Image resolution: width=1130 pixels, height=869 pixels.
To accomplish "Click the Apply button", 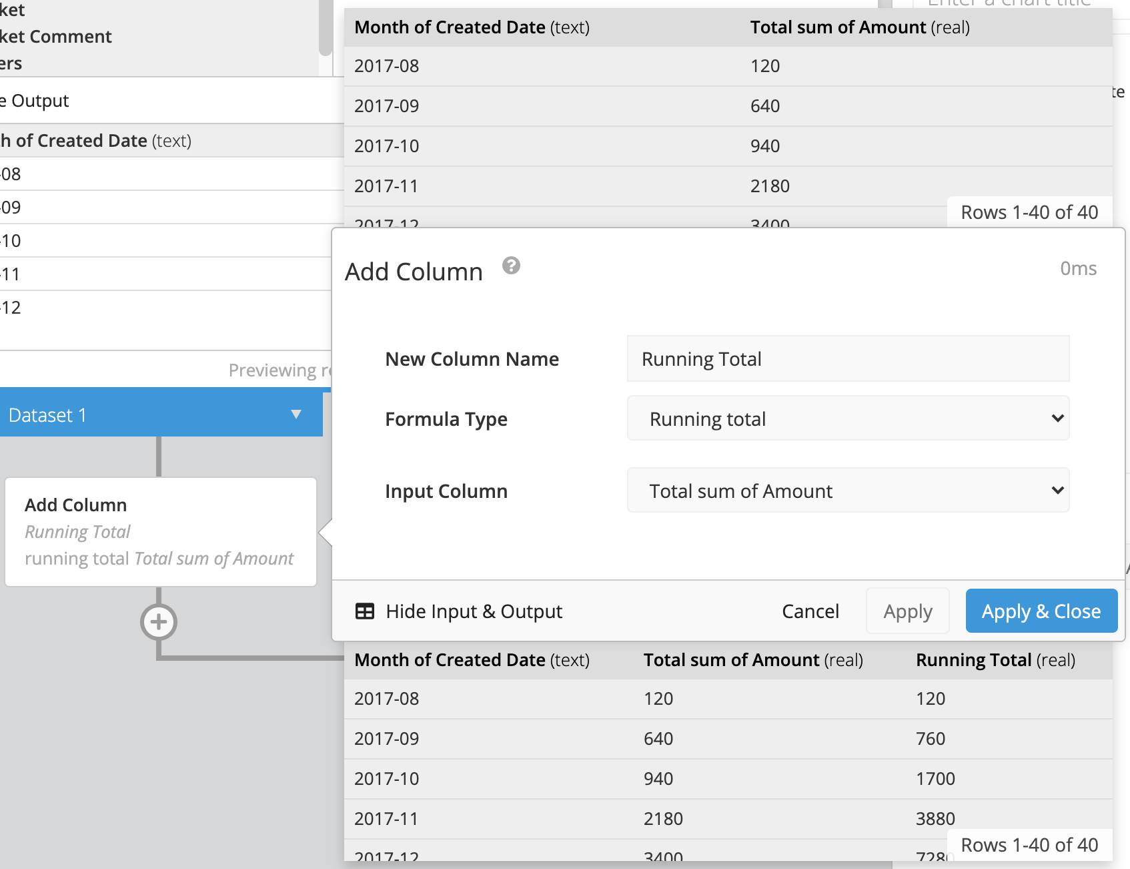I will pos(908,611).
